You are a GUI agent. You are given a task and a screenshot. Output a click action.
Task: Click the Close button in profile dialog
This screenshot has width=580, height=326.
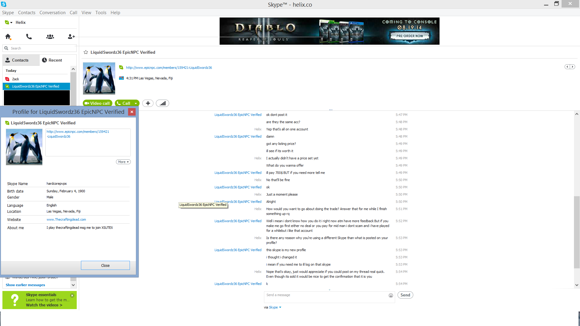click(105, 265)
